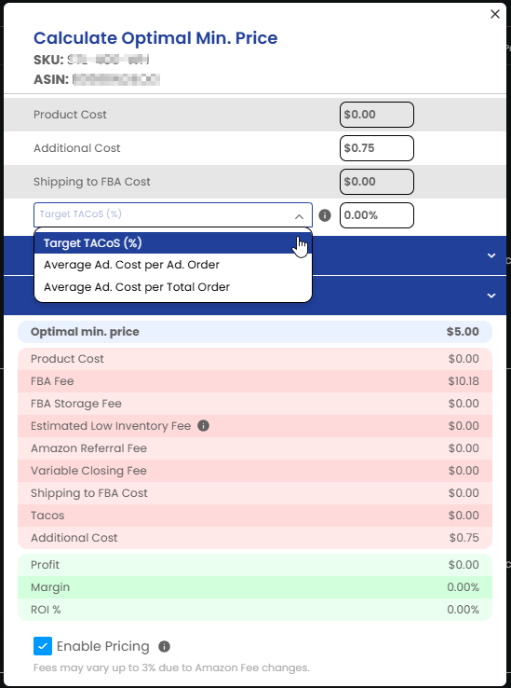Close the Calculate Optimal Min. Price dialog
Viewport: 511px width, 688px height.
coord(495,15)
